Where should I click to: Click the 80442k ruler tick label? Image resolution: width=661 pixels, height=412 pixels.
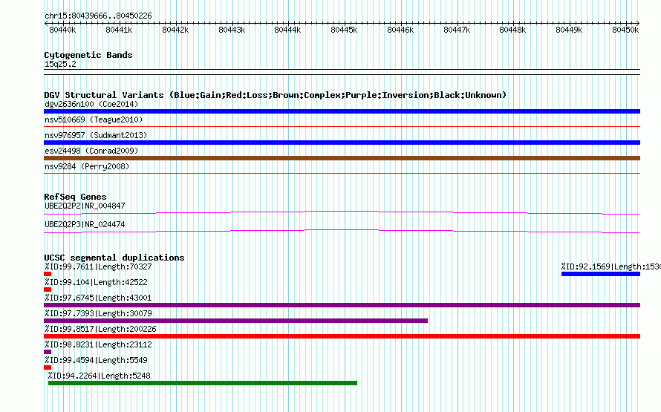coord(175,30)
